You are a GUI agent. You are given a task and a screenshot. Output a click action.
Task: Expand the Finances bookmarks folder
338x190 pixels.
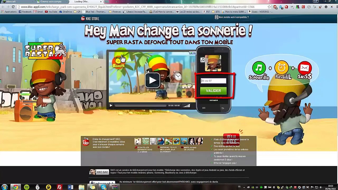[115, 12]
